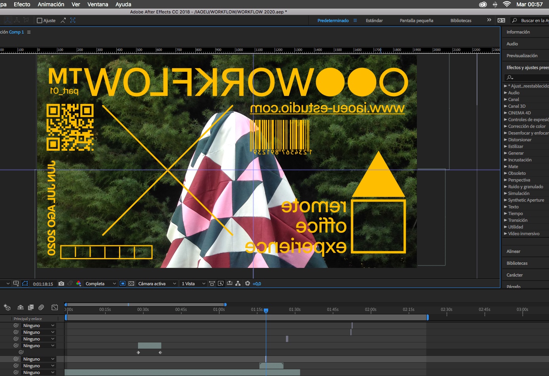
Task: Toggle hide shy layers icon
Action: [21, 307]
